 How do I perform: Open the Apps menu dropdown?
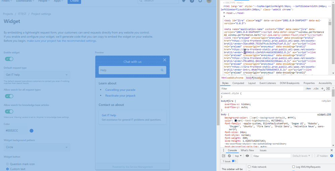pos(58,1)
